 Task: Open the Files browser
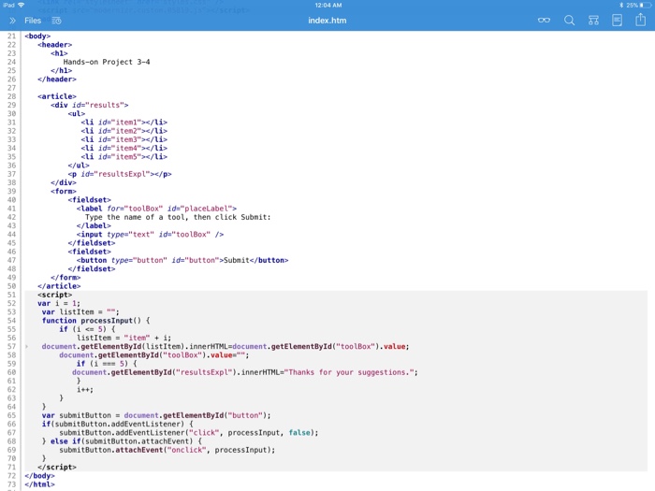[33, 21]
